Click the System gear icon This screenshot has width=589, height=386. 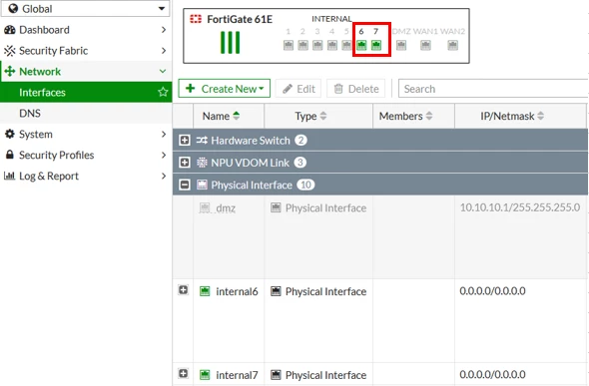click(10, 134)
